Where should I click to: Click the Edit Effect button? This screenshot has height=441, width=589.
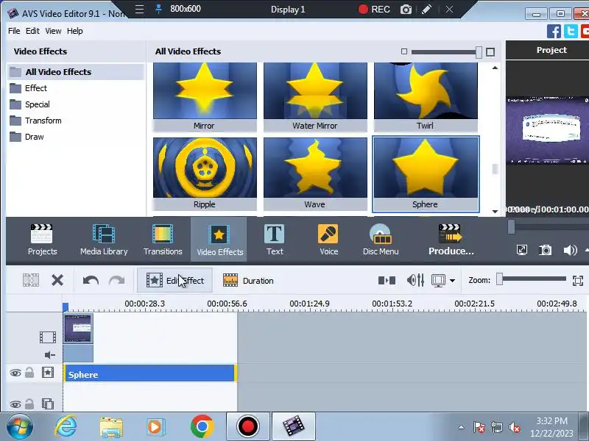(174, 280)
